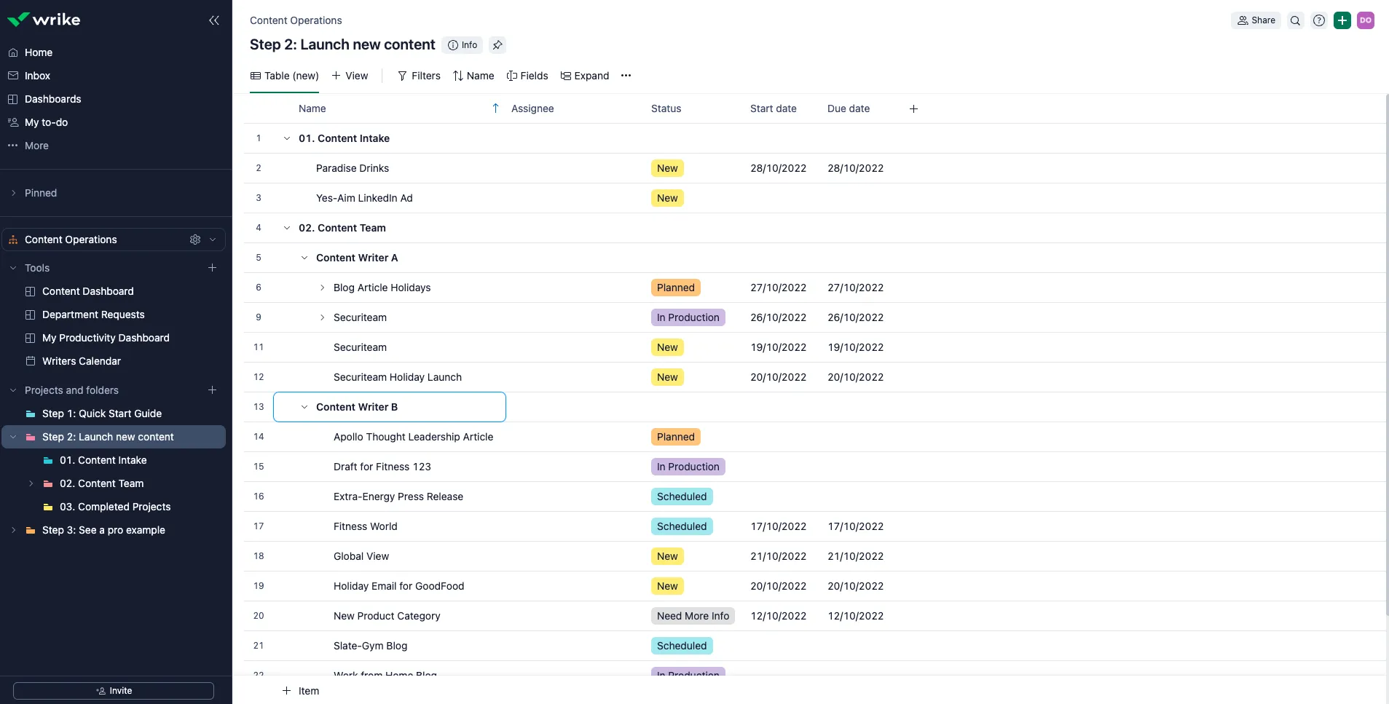
Task: Click the Planned status of Apollo article
Action: [x=676, y=437]
